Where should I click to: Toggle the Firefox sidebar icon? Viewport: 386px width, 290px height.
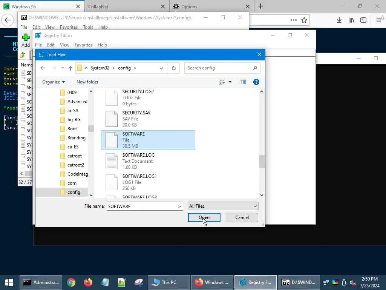pos(363,20)
